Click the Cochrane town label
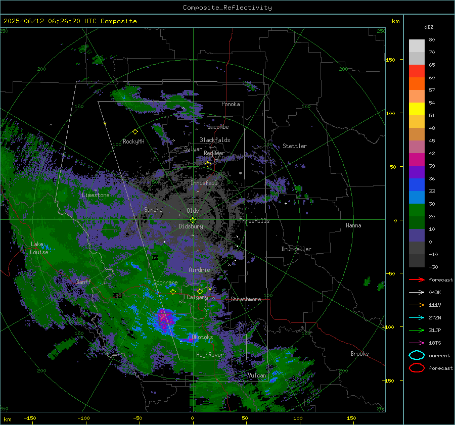This screenshot has height=425, width=455. [165, 282]
